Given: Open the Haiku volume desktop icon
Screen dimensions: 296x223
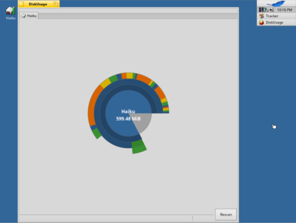Looking at the screenshot, I should 10,13.
